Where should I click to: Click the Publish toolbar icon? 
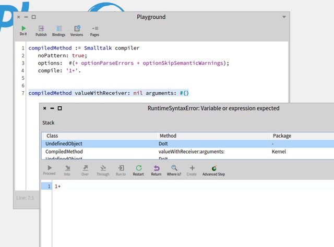tap(41, 31)
